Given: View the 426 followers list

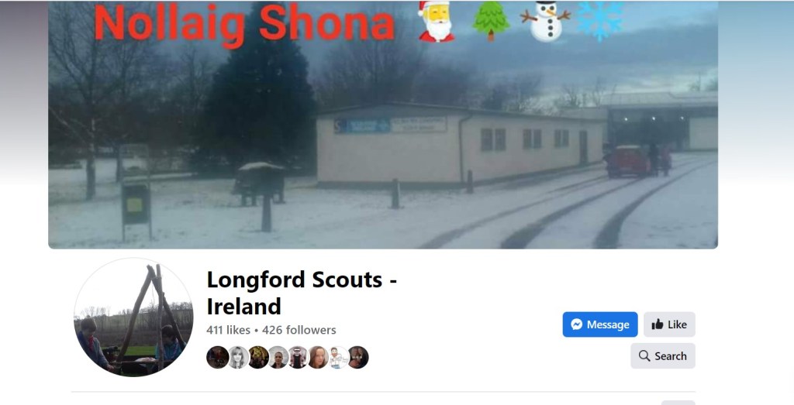Looking at the screenshot, I should tap(299, 330).
